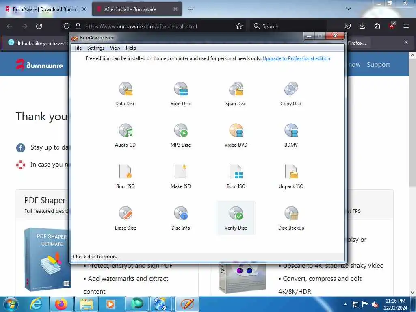Open the Unpack ISO tool
Screen dimensions: 416x312
[x=291, y=177]
